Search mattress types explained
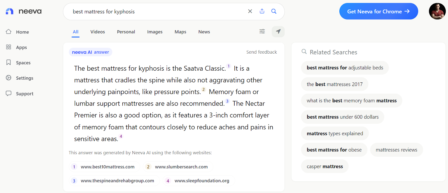 335,134
